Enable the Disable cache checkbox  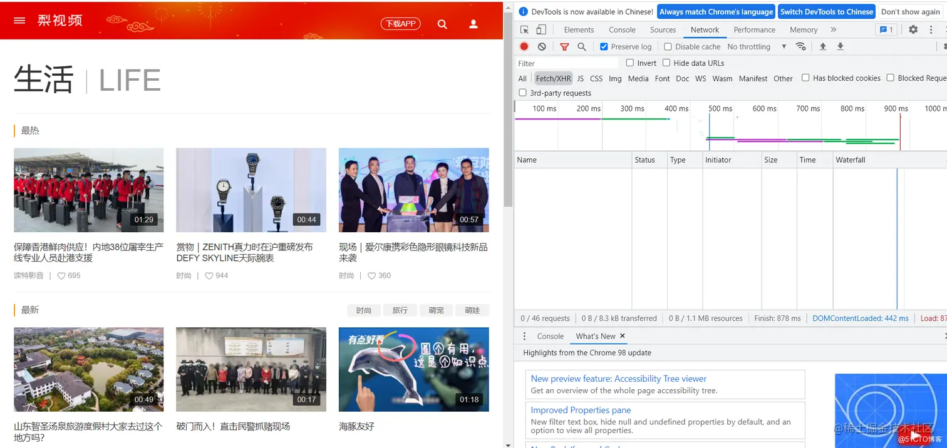coord(668,46)
